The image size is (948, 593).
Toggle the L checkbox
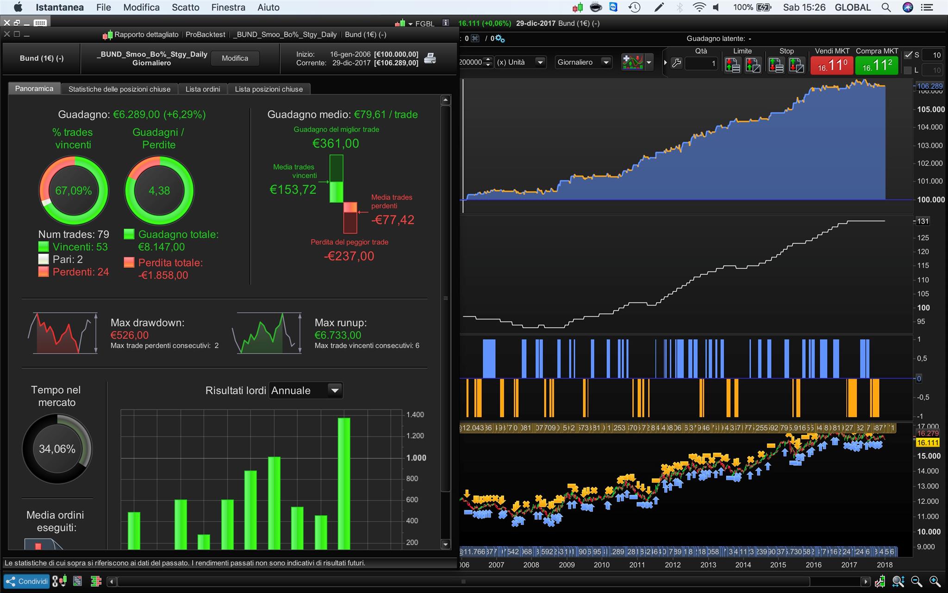[x=908, y=70]
